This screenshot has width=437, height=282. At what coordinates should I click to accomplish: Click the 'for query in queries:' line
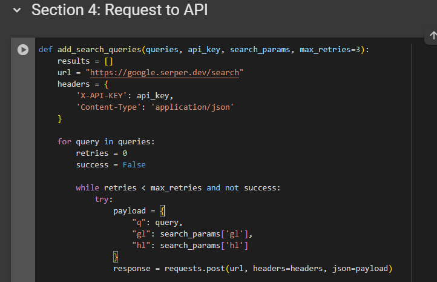coord(106,142)
